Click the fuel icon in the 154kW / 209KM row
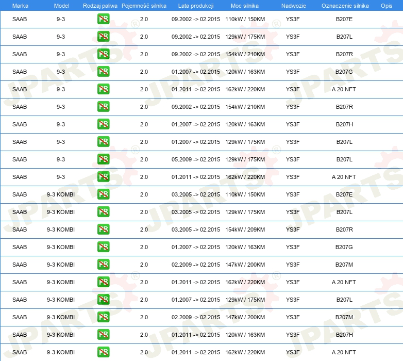 coord(103,229)
